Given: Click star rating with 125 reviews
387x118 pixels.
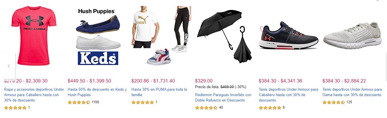Looking at the screenshot, I should (334, 102).
